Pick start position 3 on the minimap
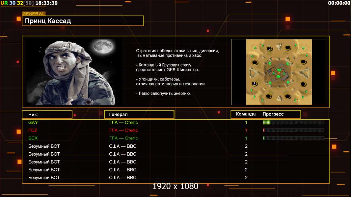 [x=254, y=84]
